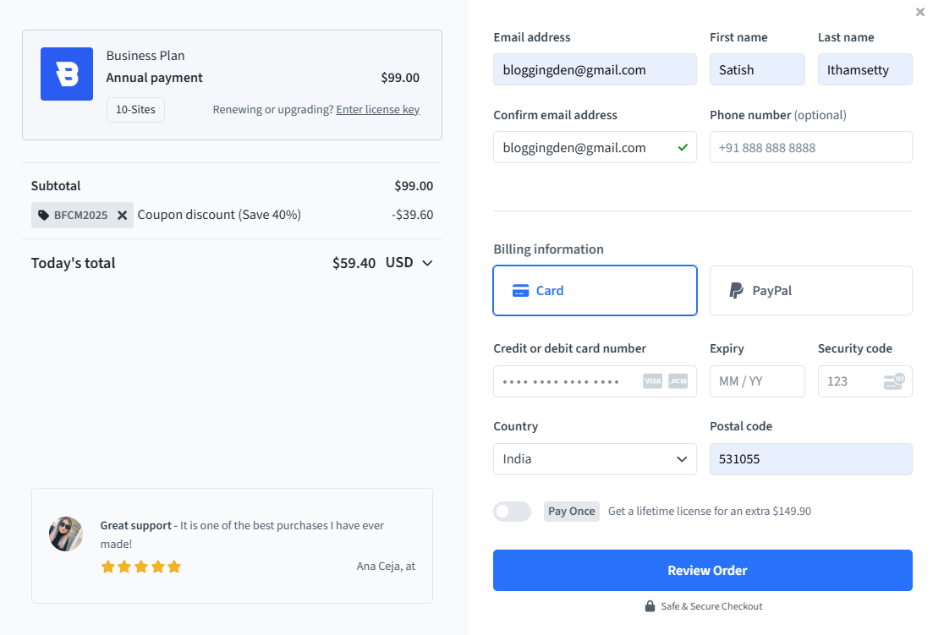Open the Country dropdown showing India

click(x=595, y=459)
